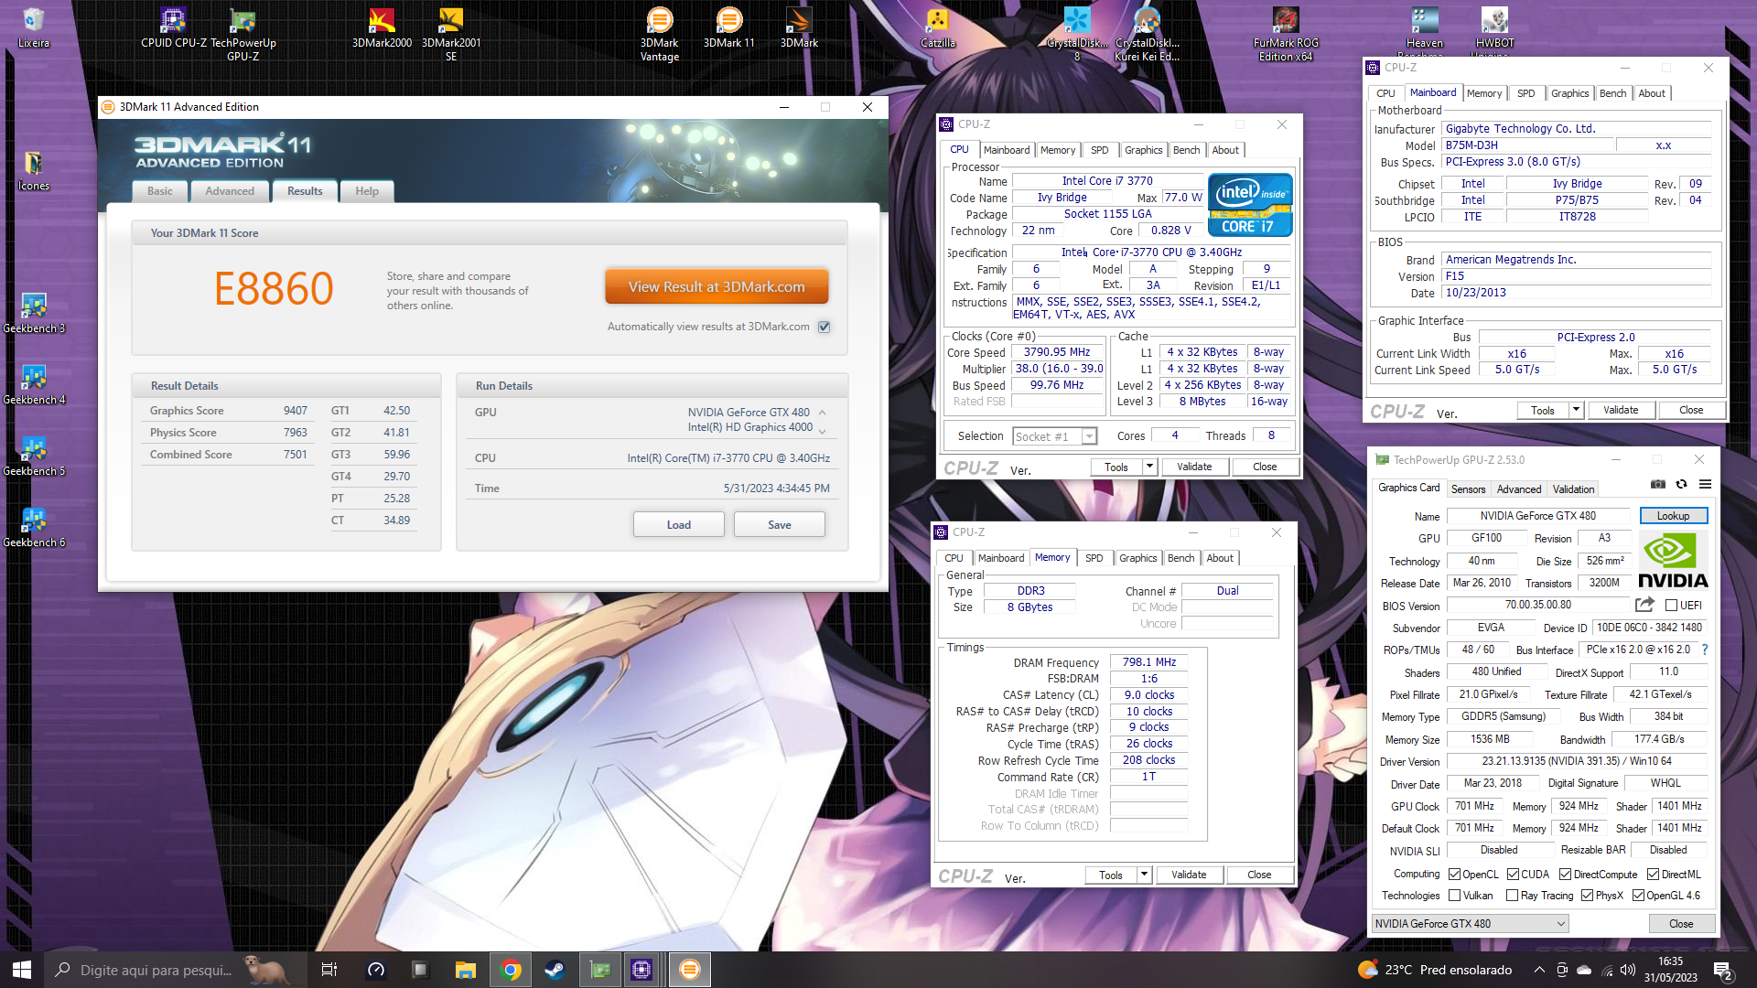Click the Close button in GPU-Z
Viewport: 1757px width, 988px height.
click(x=1681, y=924)
